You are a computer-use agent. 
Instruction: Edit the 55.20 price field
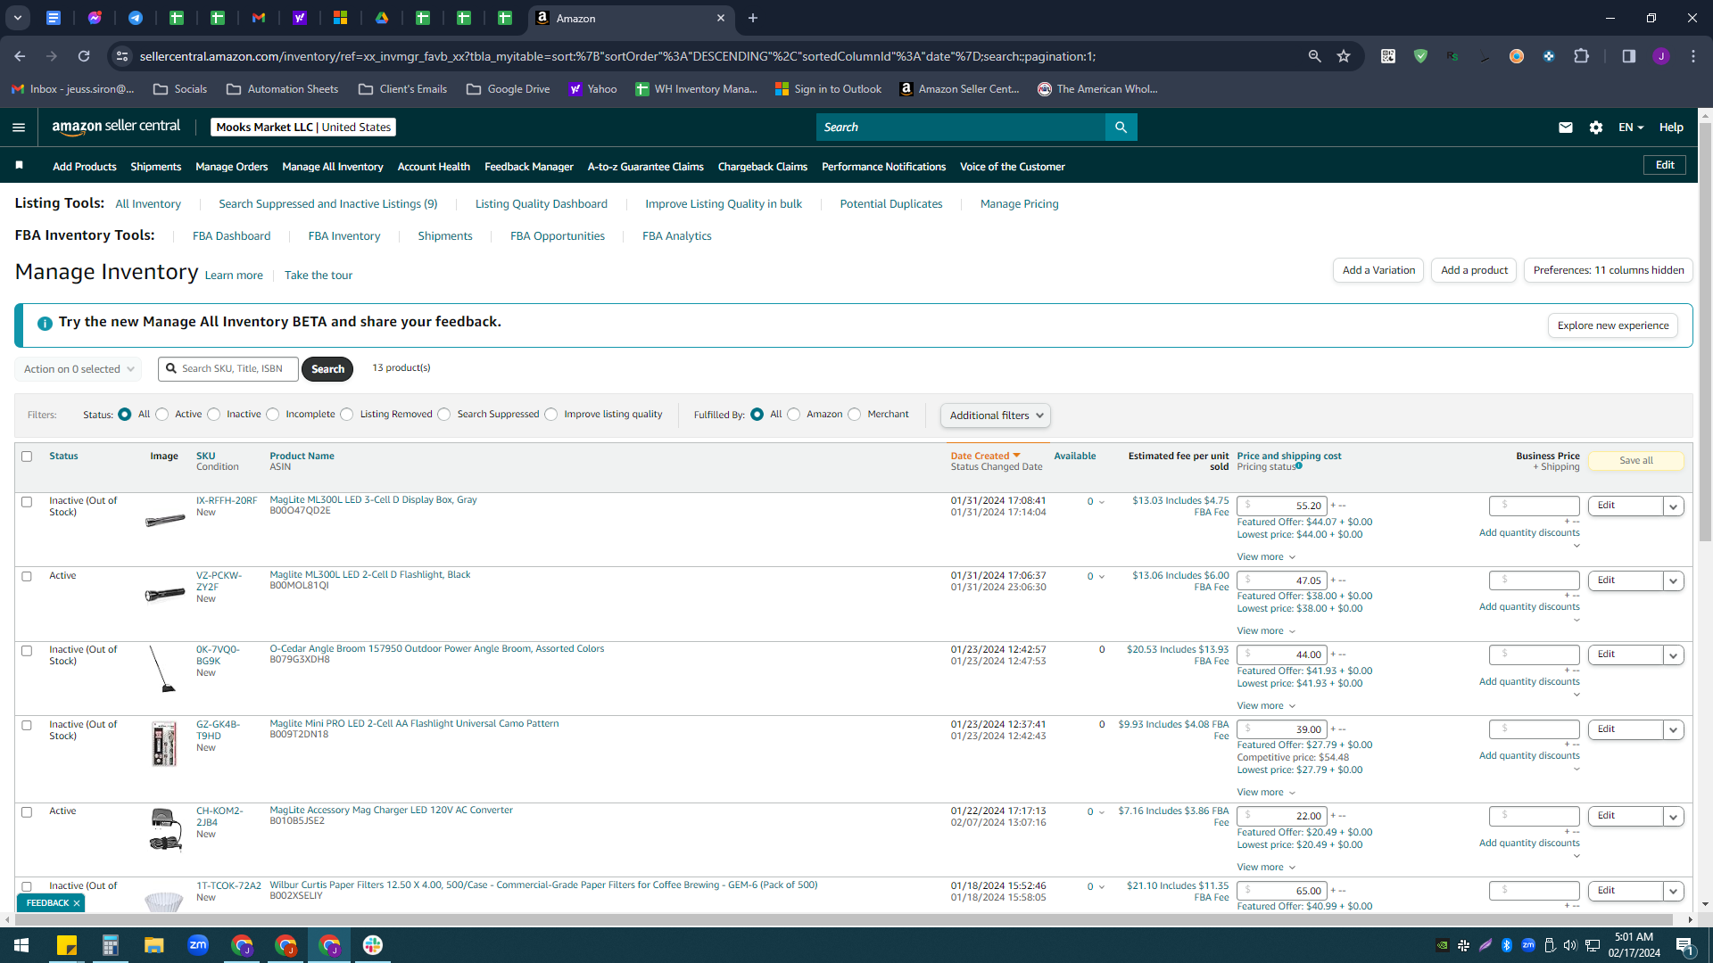tap(1282, 506)
